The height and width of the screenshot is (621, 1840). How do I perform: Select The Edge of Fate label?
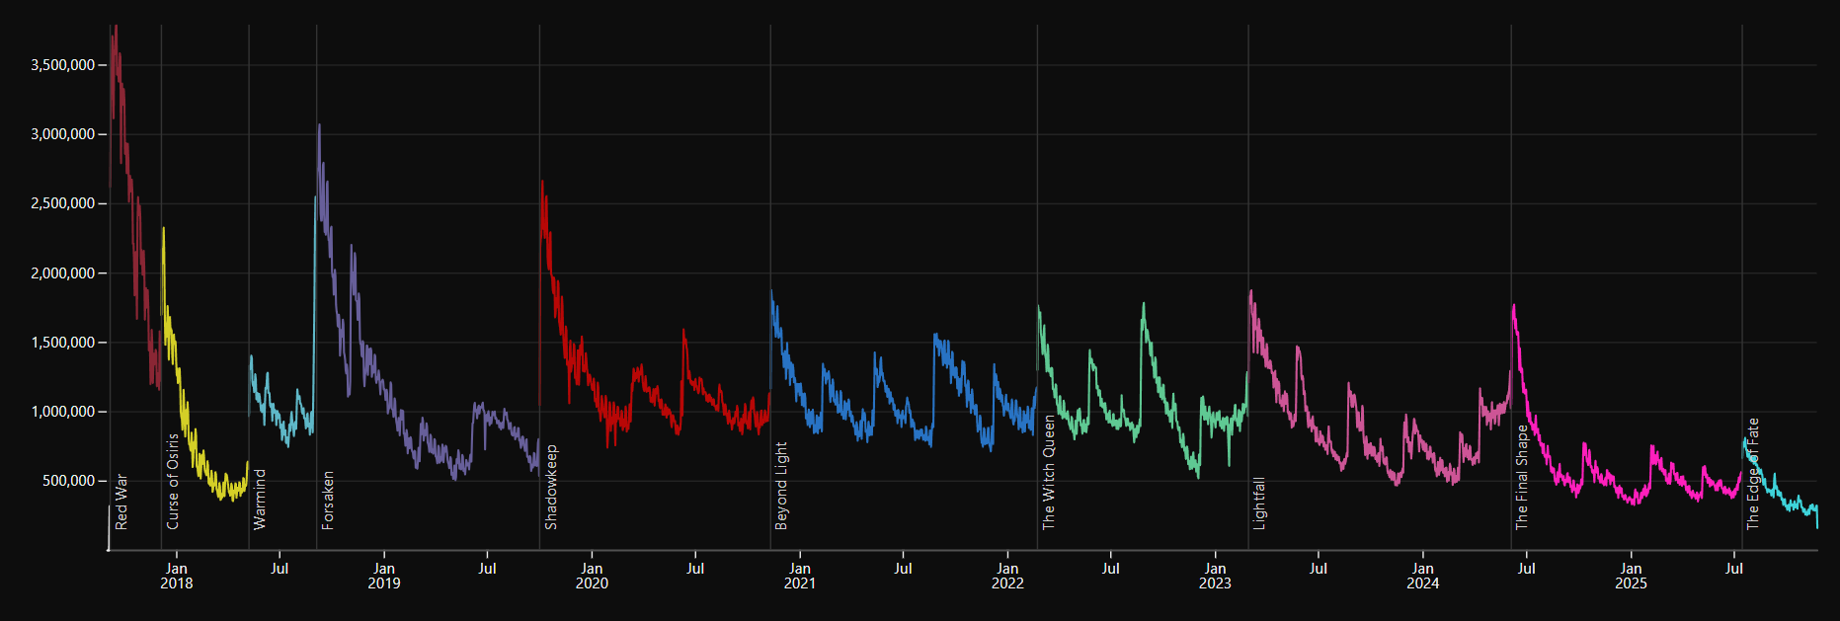coord(1753,475)
